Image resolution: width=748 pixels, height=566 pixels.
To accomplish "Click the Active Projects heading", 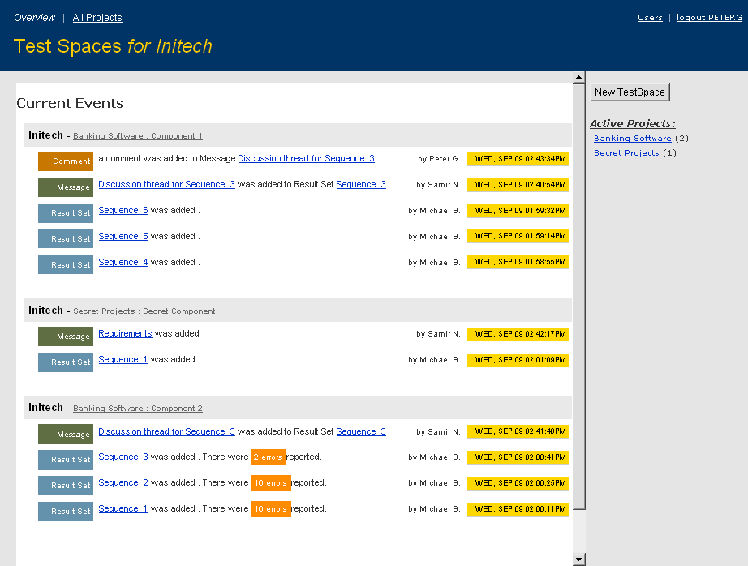I will coord(633,123).
